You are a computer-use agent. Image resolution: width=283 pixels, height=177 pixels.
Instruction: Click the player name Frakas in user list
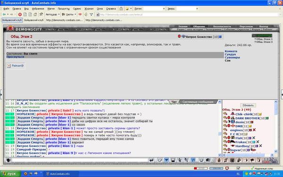241,142
